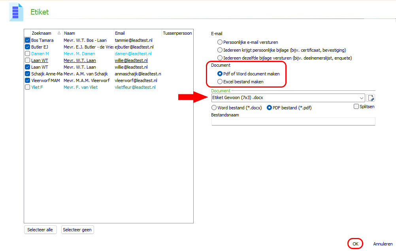This screenshot has height=251, width=396.
Task: Open the edit document template icon
Action: point(370,98)
